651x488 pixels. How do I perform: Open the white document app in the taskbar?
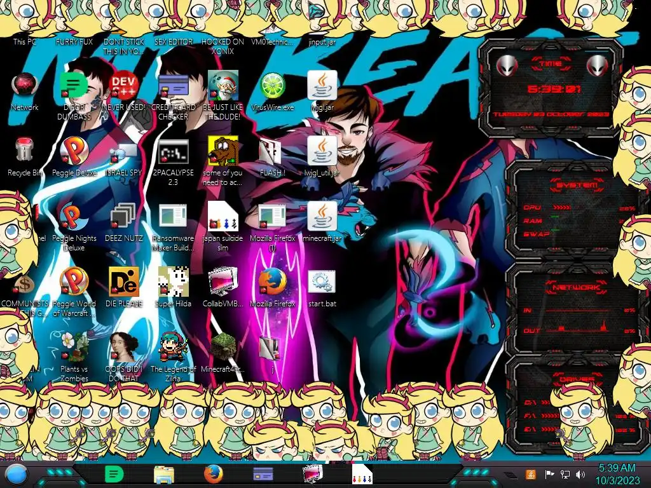coord(362,474)
